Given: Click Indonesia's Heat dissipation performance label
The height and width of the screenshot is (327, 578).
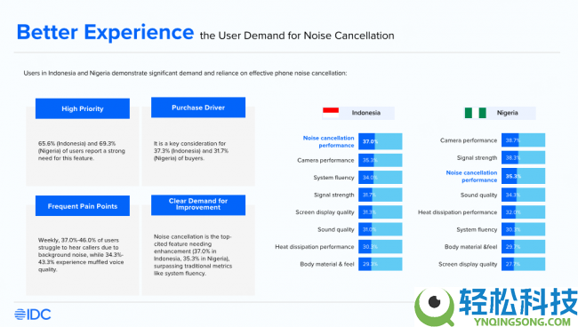Looking at the screenshot, I should click(x=315, y=247).
